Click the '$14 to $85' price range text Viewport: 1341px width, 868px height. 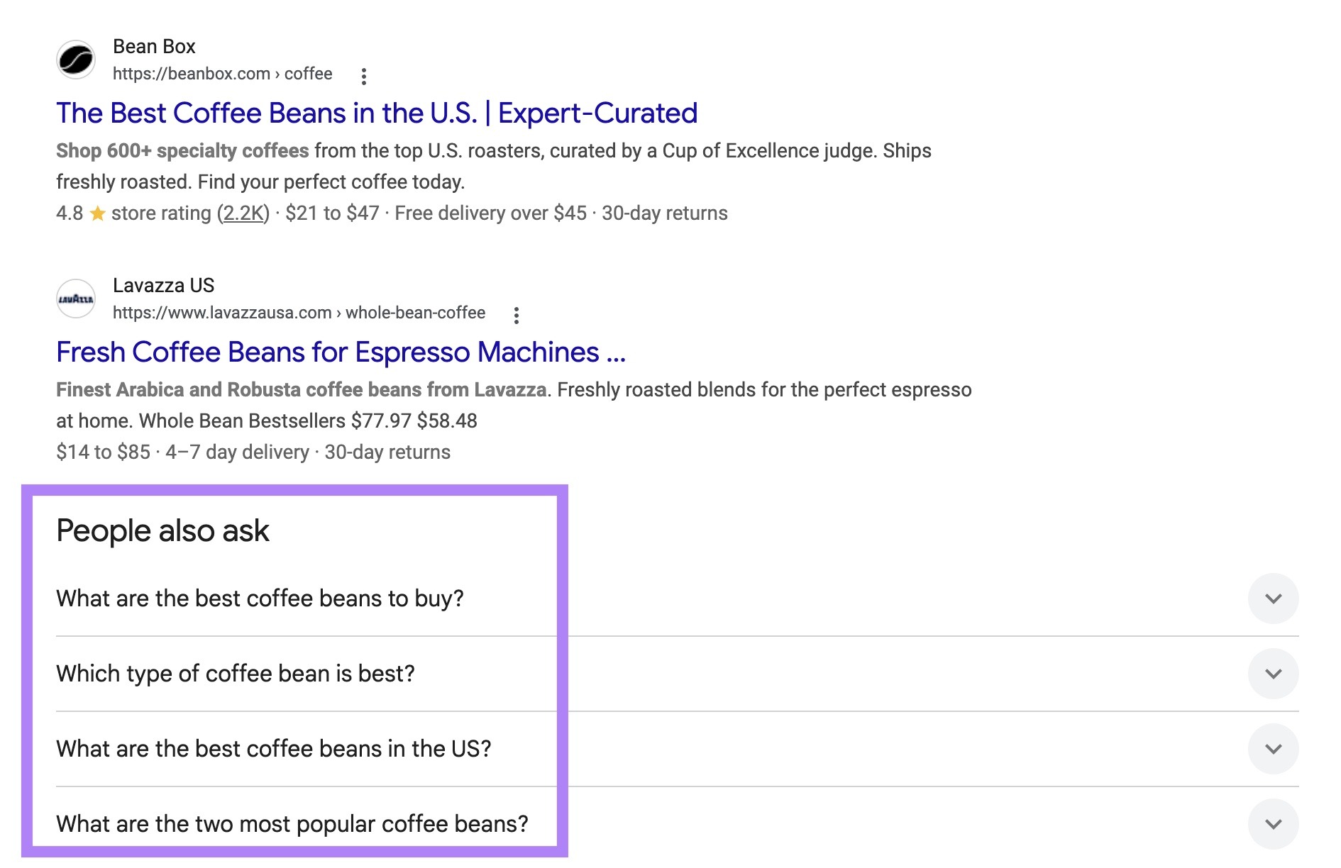pyautogui.click(x=103, y=452)
